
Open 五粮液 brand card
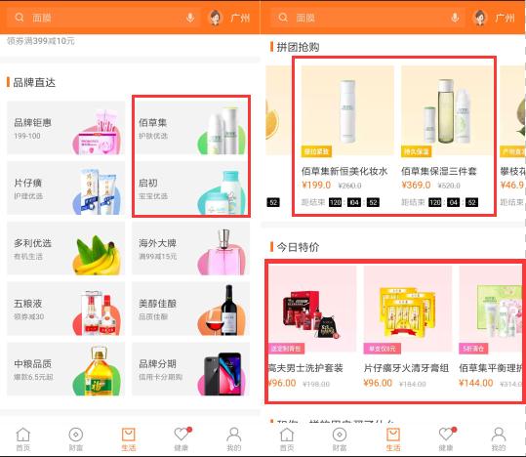click(x=66, y=309)
